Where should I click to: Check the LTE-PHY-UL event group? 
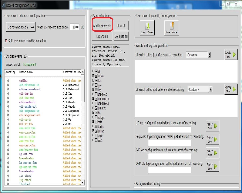click(x=96, y=103)
